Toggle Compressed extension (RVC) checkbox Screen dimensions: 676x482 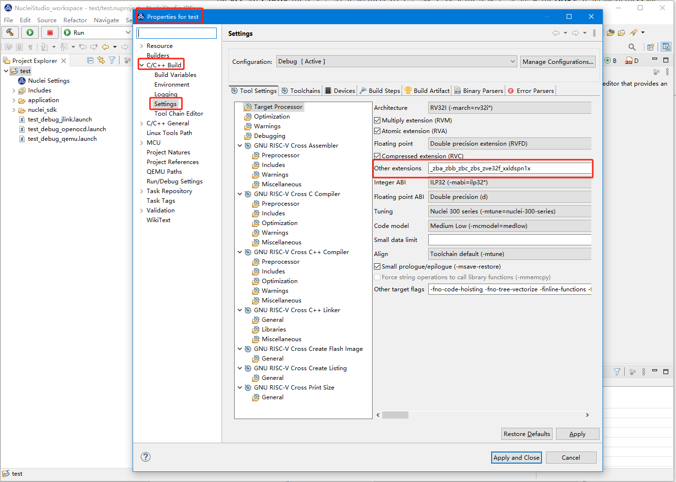click(x=377, y=156)
